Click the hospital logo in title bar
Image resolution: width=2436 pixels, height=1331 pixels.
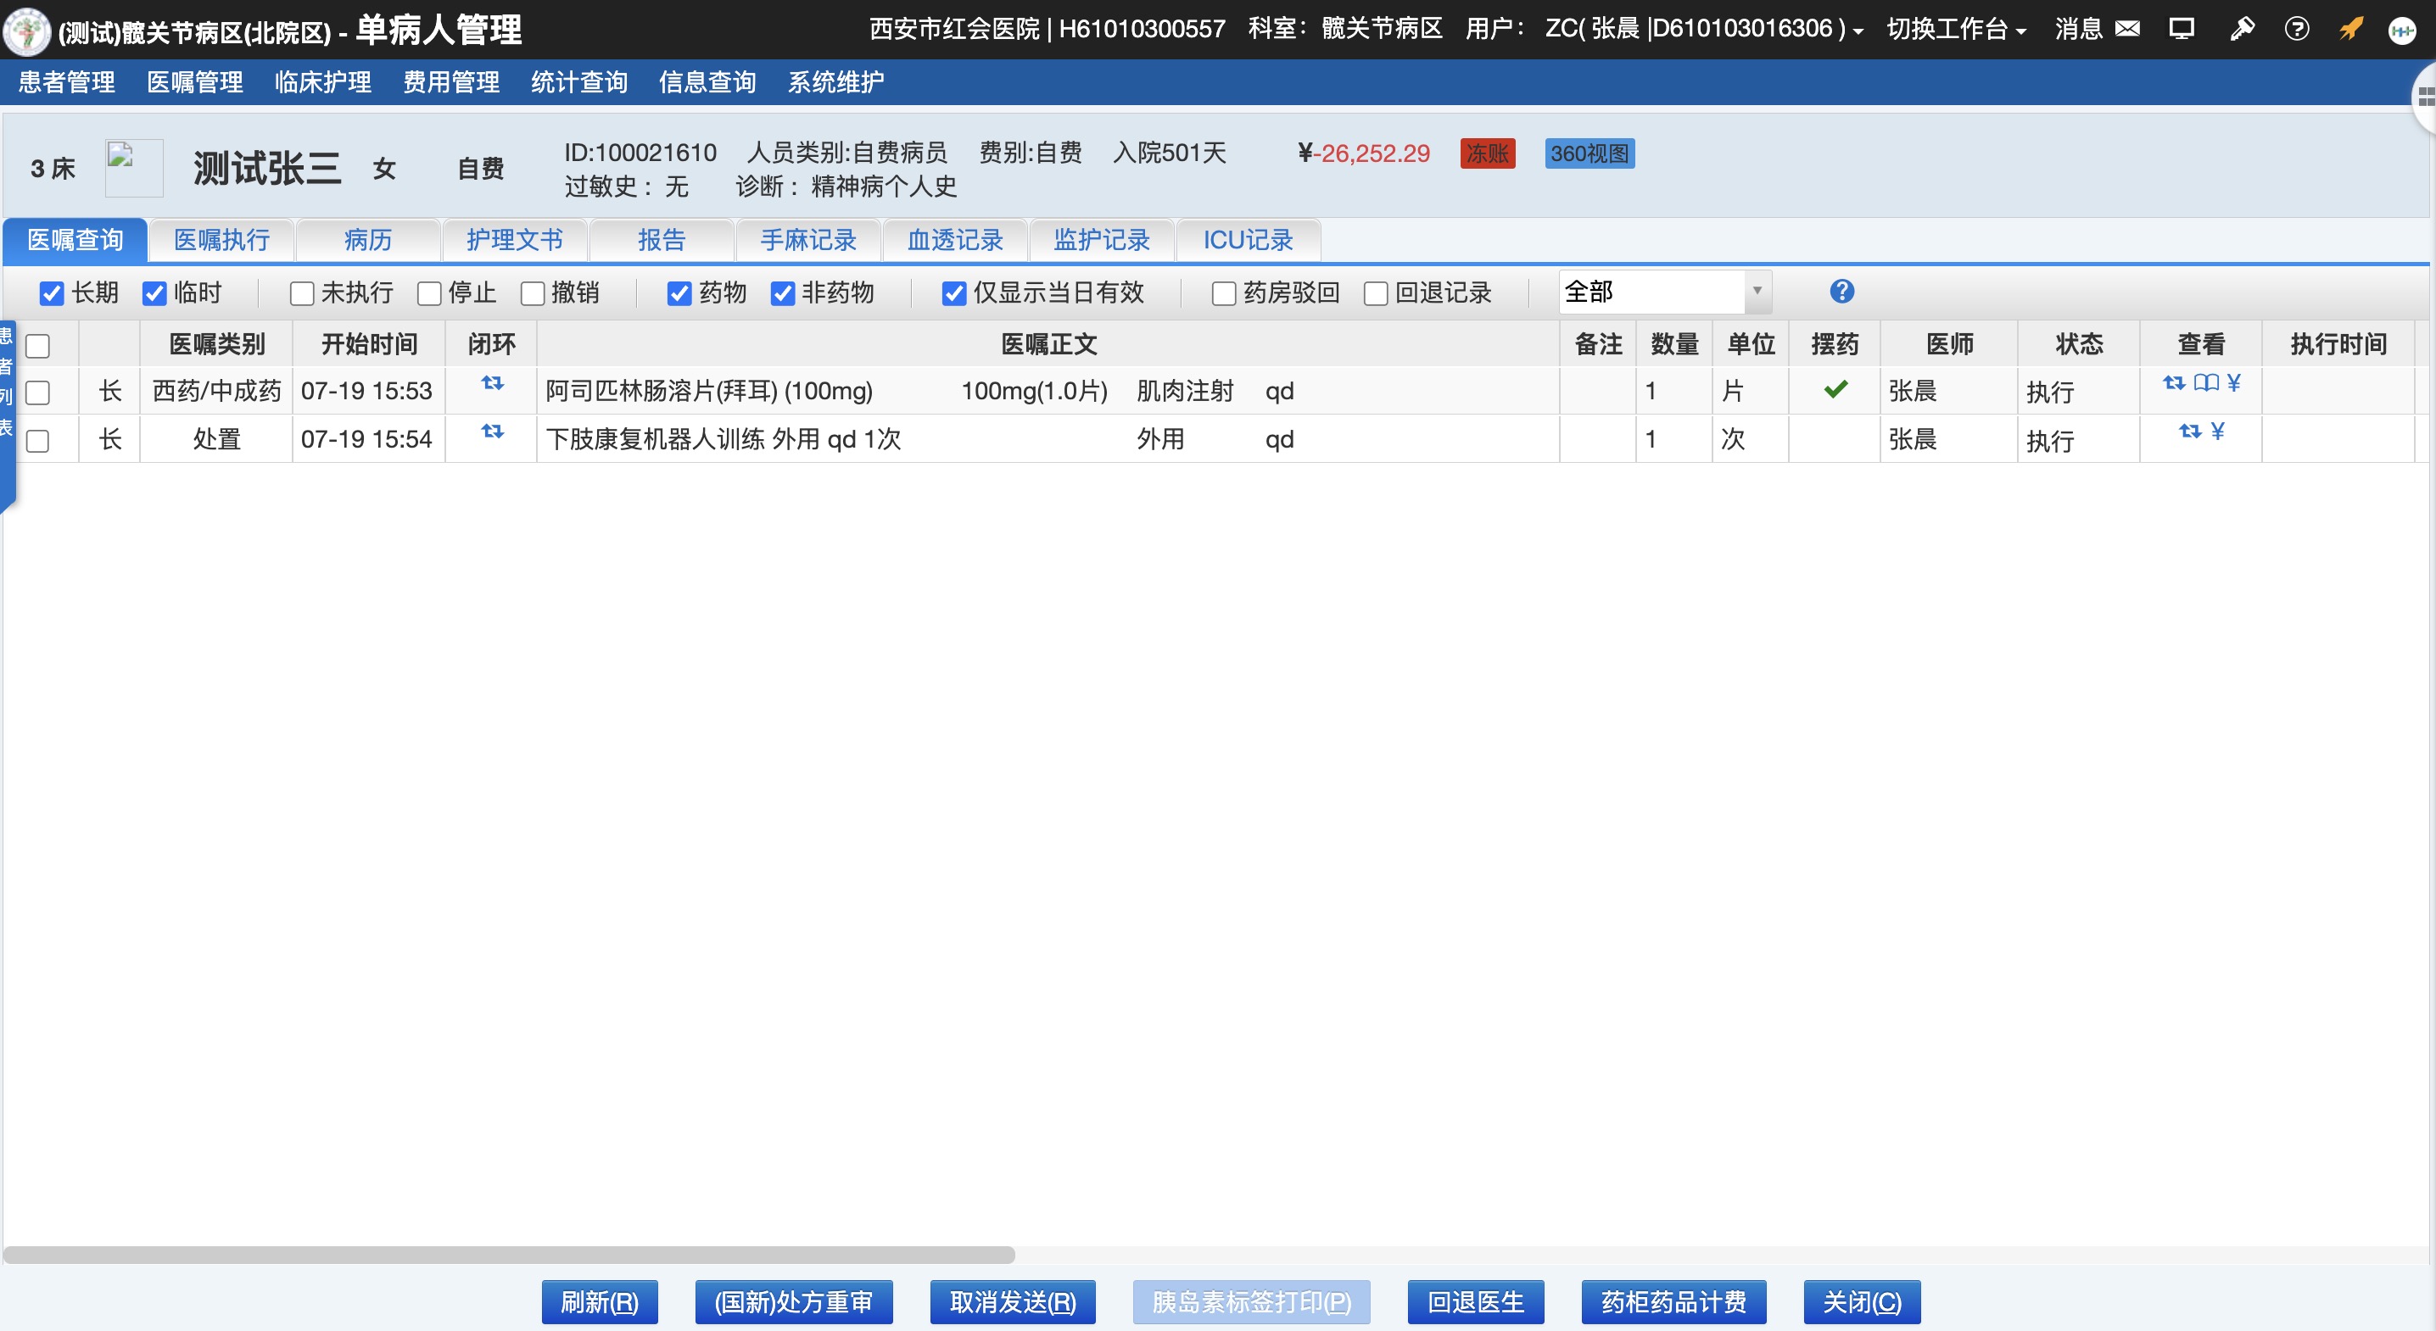26,31
